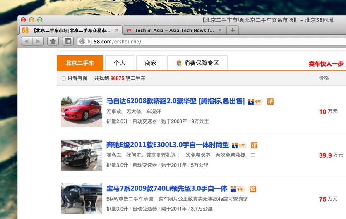Click the green zoom window button
The height and width of the screenshot is (219, 346).
click(x=40, y=20)
